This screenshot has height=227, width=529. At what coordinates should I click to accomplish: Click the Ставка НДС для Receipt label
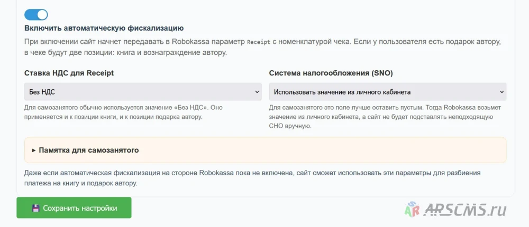pyautogui.click(x=69, y=73)
